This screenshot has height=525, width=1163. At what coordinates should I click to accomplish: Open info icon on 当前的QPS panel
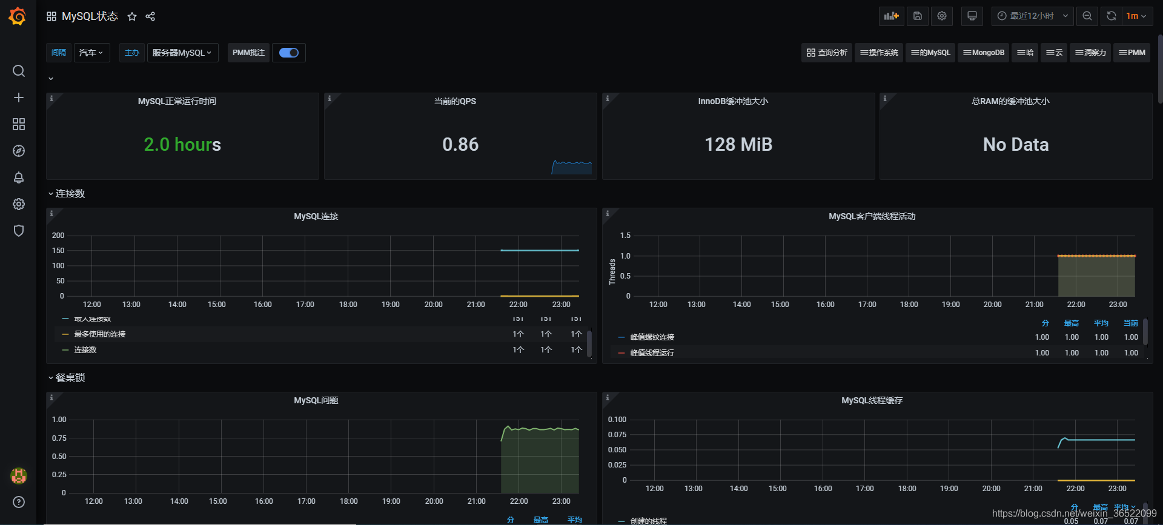pyautogui.click(x=329, y=98)
